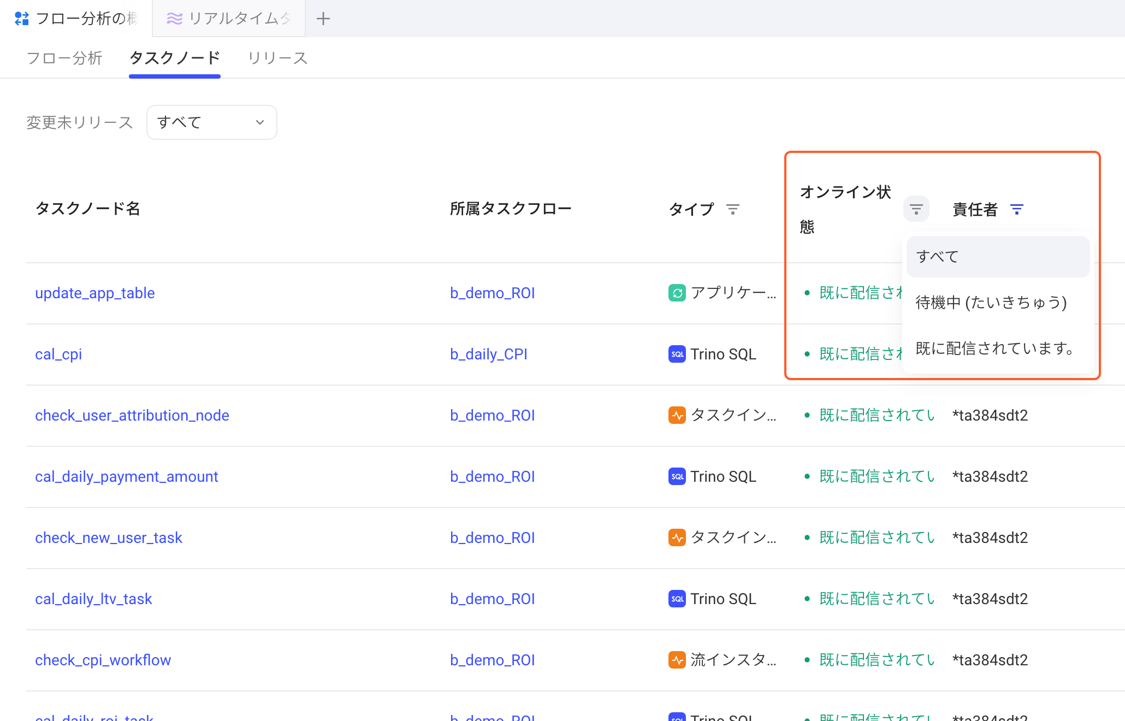Open the cal_cpi task node

[58, 354]
